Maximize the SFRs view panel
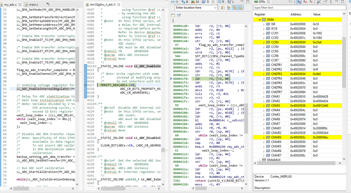This screenshot has width=351, height=193. click(342, 1)
